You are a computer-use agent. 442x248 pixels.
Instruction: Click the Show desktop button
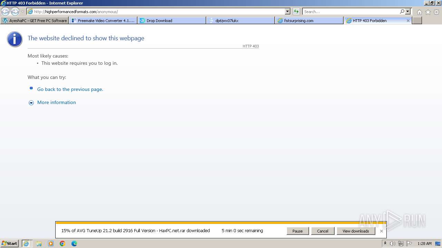click(438, 244)
